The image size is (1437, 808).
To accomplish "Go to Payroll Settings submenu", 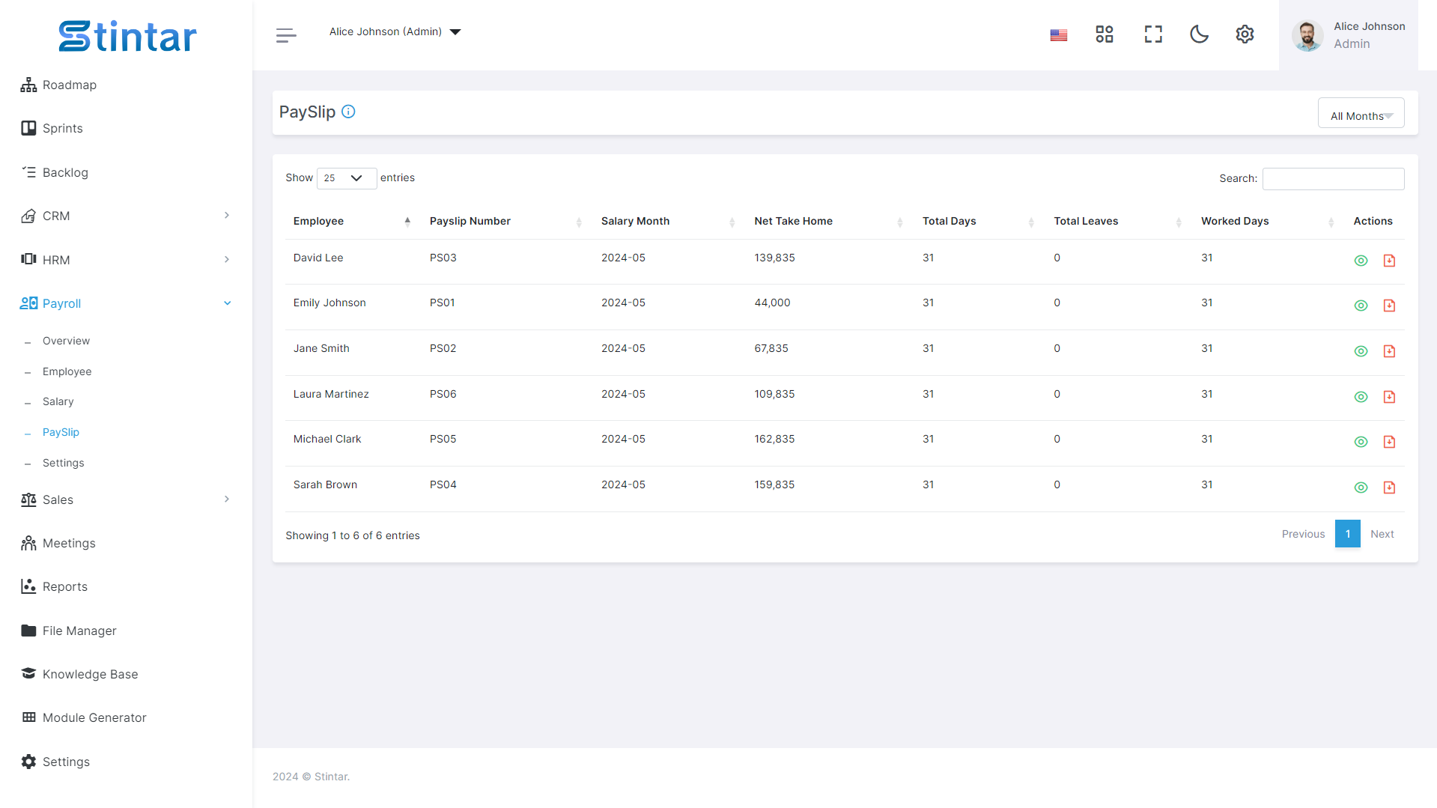I will [x=63, y=463].
